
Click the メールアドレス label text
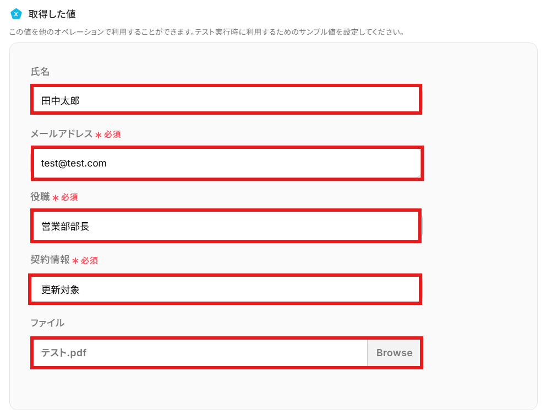pyautogui.click(x=62, y=134)
